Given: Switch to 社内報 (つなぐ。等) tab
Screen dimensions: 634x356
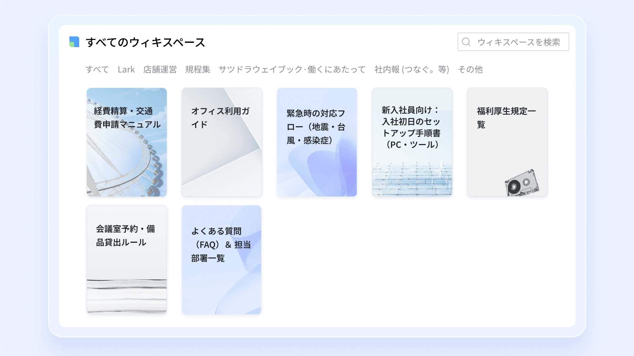Looking at the screenshot, I should tap(411, 70).
